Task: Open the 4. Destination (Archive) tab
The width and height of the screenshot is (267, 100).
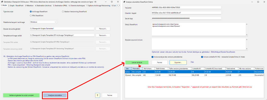Action: click(x=43, y=5)
